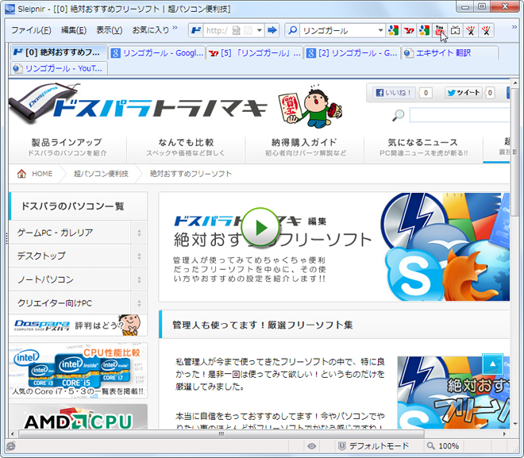Open the 製品ラインアップ navigation item

point(67,148)
